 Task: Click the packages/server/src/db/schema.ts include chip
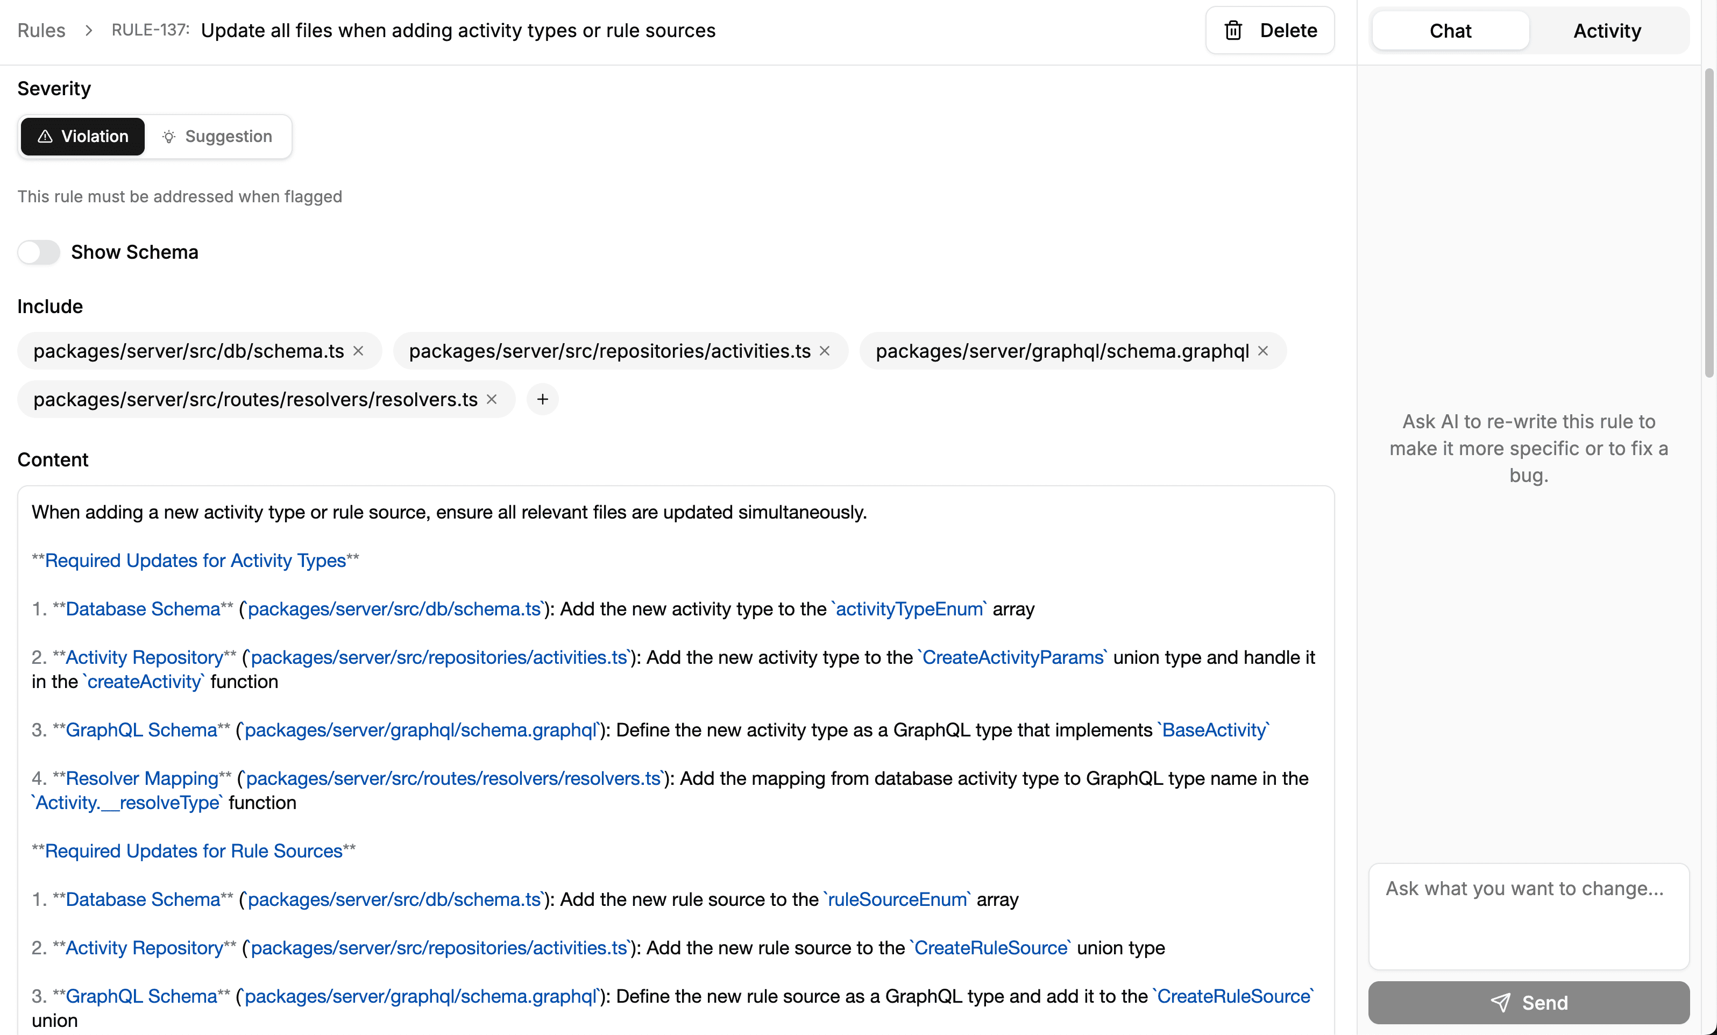[189, 351]
